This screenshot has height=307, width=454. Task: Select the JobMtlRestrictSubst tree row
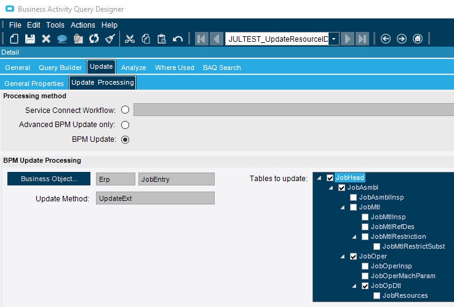coord(413,247)
